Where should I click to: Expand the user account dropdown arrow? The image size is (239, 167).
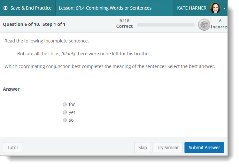[225, 8]
